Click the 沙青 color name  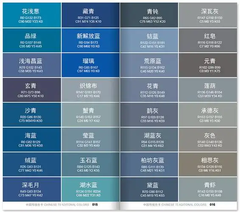[31, 111]
